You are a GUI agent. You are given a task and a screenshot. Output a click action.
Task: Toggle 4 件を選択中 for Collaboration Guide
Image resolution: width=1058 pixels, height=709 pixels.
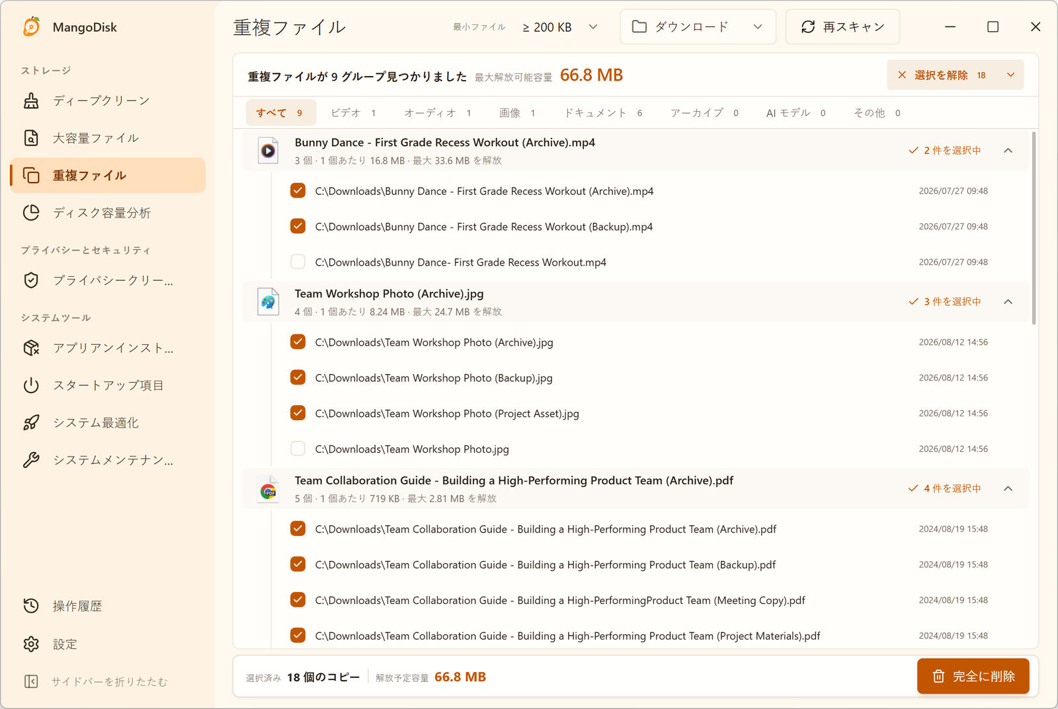coord(945,489)
